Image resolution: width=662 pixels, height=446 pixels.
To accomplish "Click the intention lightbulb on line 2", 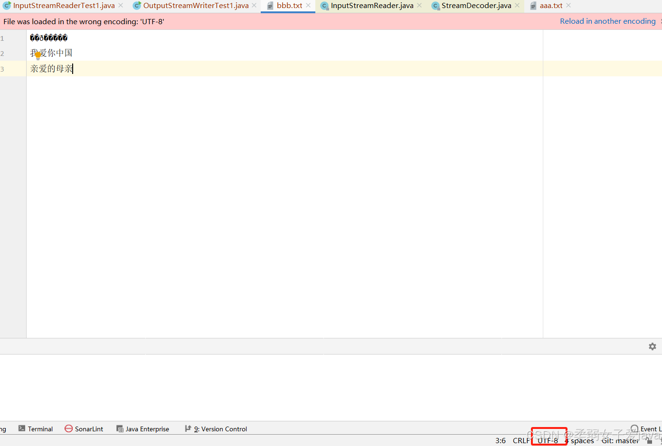I will pyautogui.click(x=38, y=55).
